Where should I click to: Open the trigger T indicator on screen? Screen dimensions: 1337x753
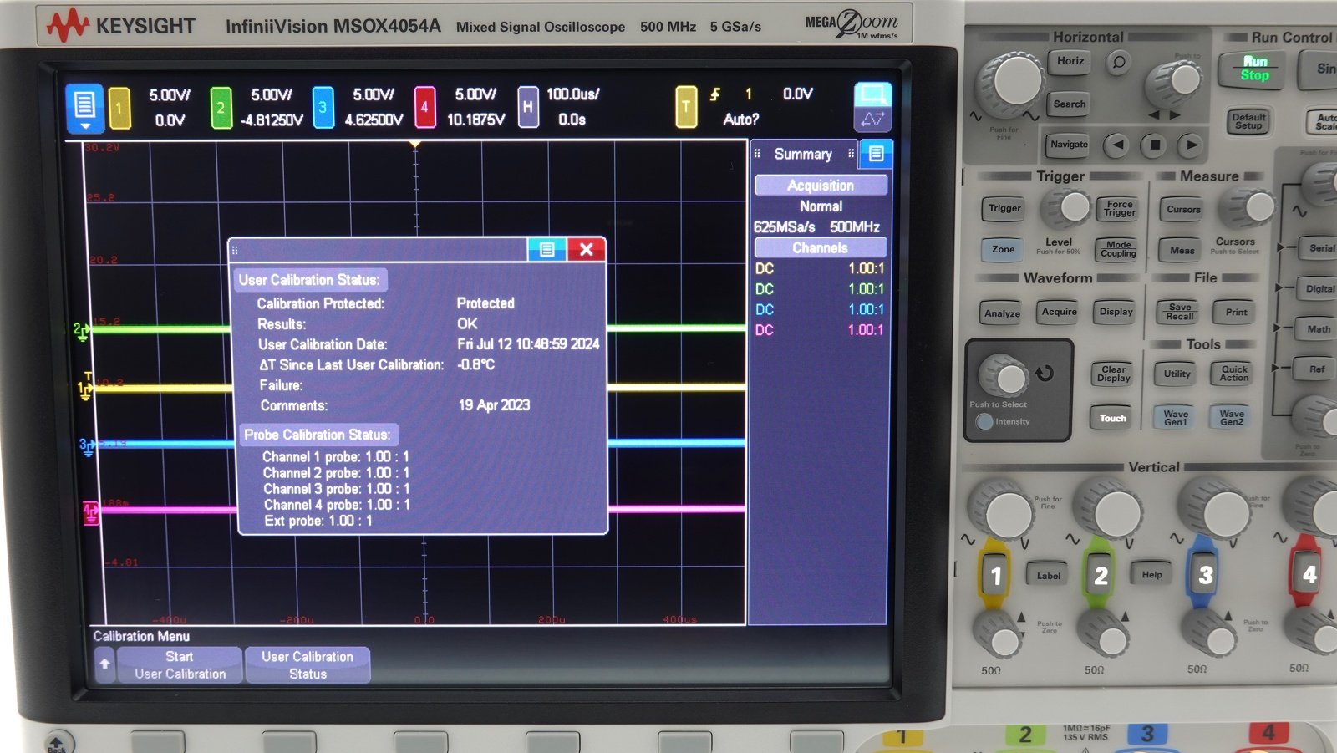point(686,107)
